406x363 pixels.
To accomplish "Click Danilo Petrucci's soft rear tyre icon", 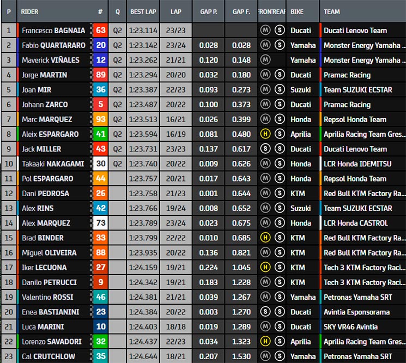I will tap(280, 282).
